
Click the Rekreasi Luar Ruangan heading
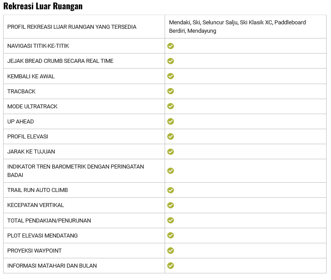point(43,7)
